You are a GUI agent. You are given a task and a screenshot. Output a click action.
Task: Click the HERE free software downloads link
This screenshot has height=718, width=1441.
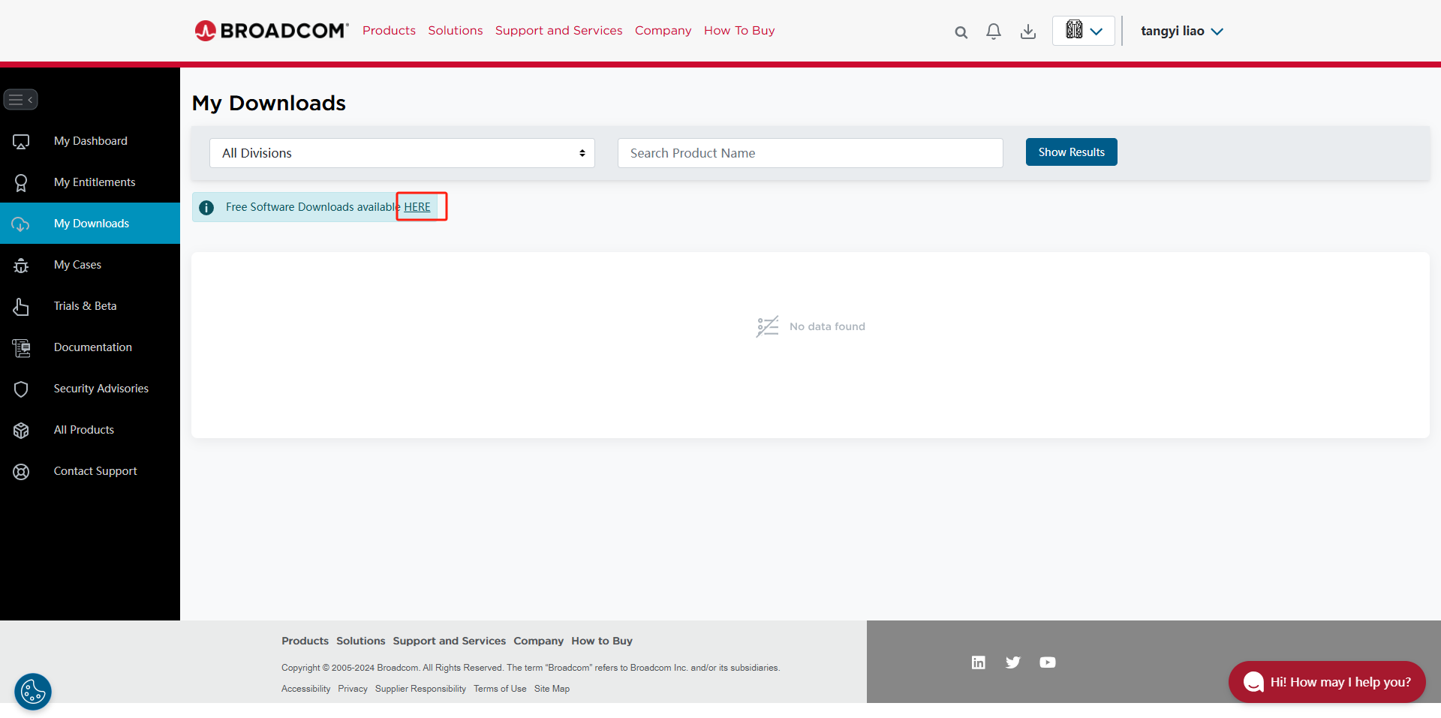[417, 206]
